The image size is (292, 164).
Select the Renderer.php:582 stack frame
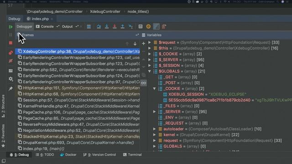pyautogui.click(x=78, y=70)
